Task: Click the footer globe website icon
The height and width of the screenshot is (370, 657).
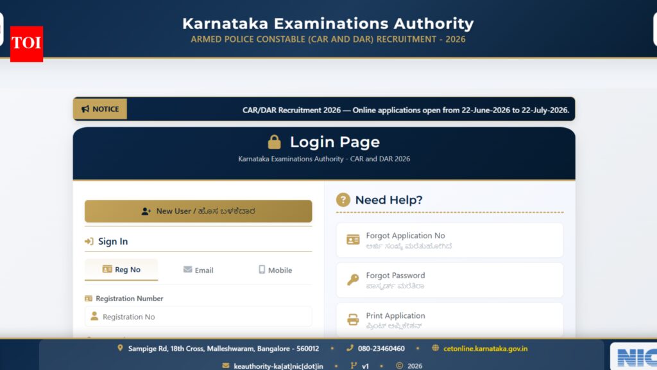Action: [x=436, y=348]
